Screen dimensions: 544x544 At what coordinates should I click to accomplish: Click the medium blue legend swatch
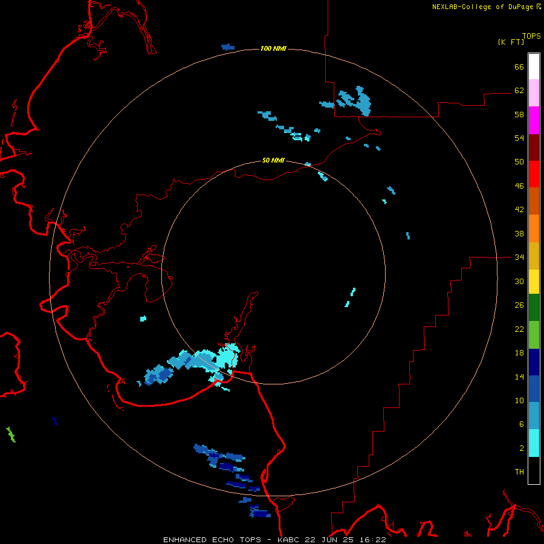pos(534,389)
